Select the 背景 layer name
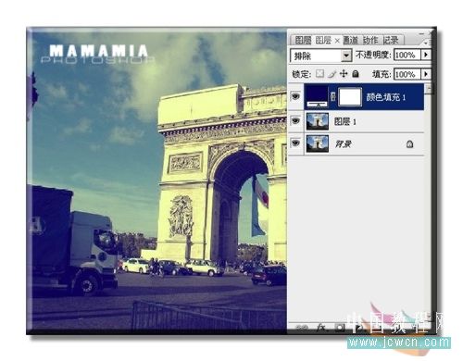 (x=343, y=143)
